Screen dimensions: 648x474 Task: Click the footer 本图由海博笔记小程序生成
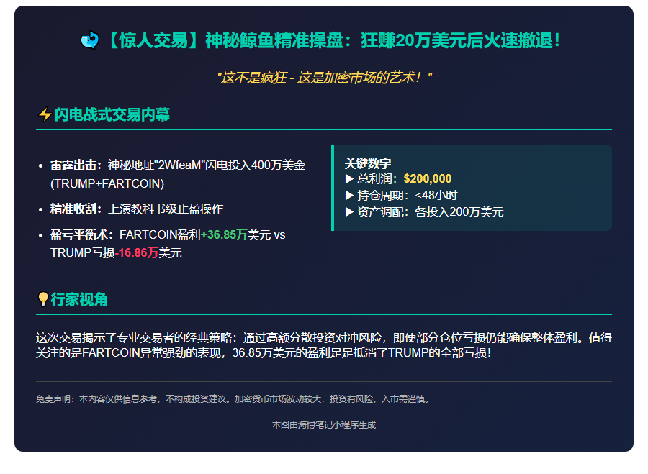(x=324, y=425)
